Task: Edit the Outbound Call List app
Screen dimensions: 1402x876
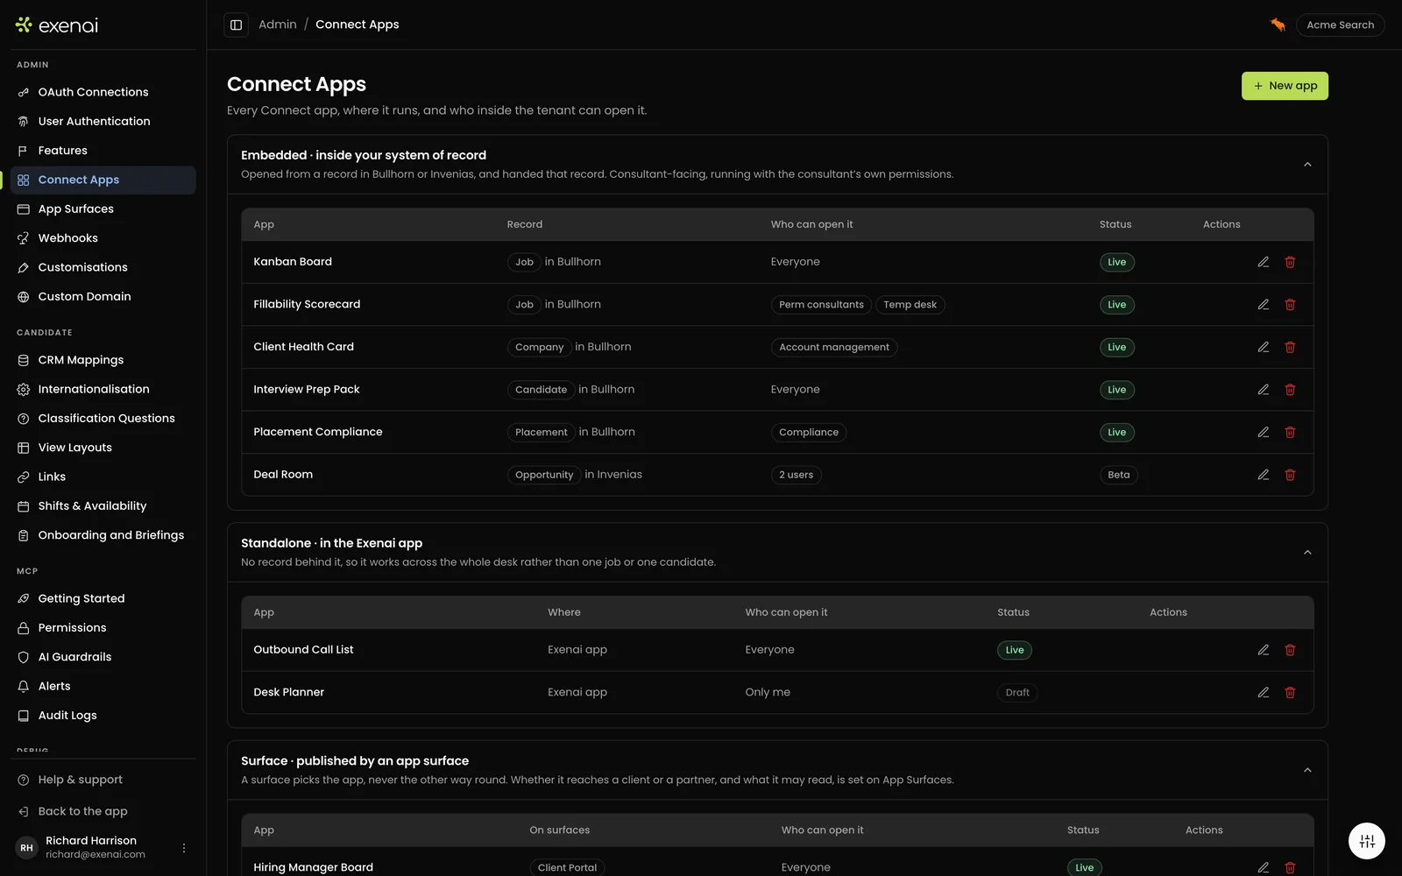Action: (1264, 650)
